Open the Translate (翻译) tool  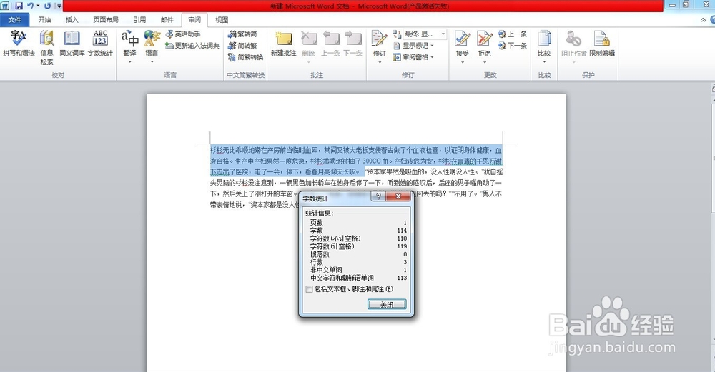130,46
